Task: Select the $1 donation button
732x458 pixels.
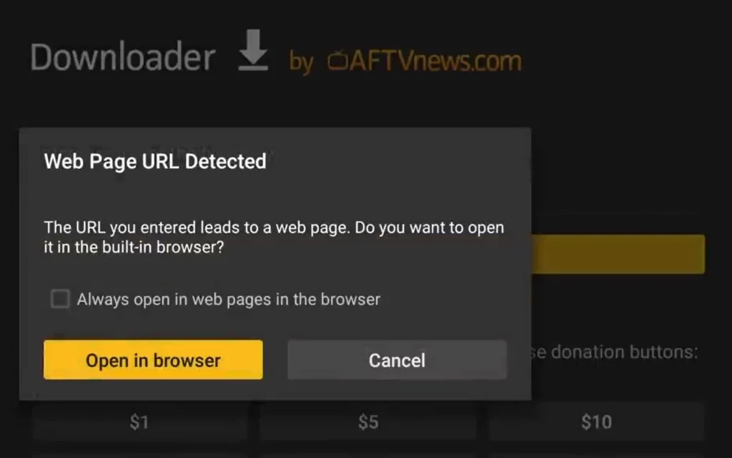Action: 139,422
